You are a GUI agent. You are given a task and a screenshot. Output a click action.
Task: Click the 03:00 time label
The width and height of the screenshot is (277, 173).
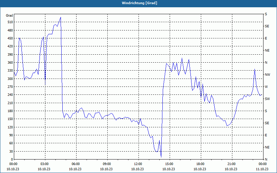pyautogui.click(x=45, y=164)
